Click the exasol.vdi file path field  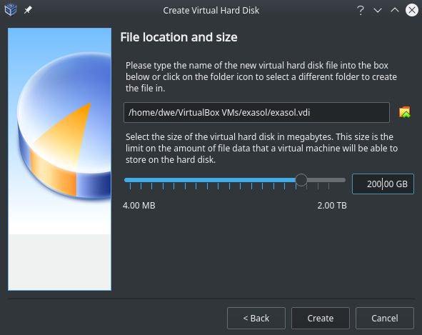click(256, 112)
